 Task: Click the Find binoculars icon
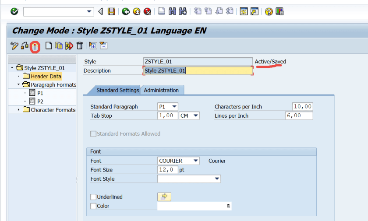tap(172, 11)
